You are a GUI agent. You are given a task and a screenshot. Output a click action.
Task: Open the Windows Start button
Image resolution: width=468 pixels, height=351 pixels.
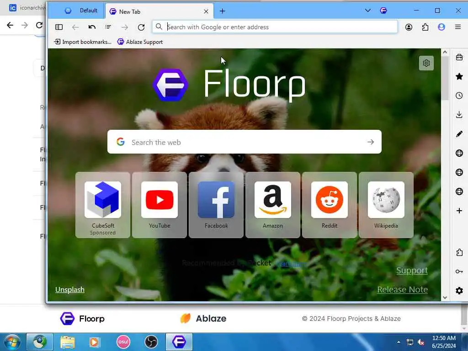click(11, 342)
